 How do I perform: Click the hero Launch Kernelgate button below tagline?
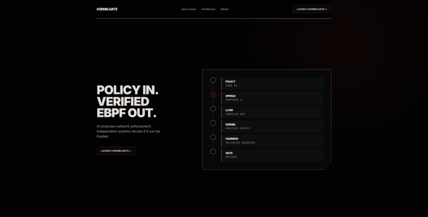[116, 151]
